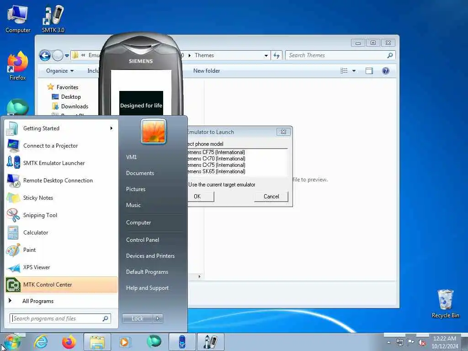Open Explorer help icon
Screen dimensions: 468x351
point(386,71)
